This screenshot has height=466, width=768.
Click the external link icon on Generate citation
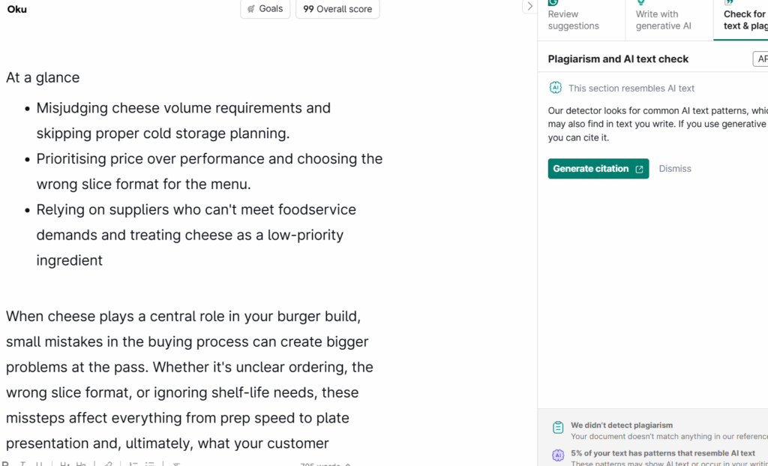click(639, 169)
